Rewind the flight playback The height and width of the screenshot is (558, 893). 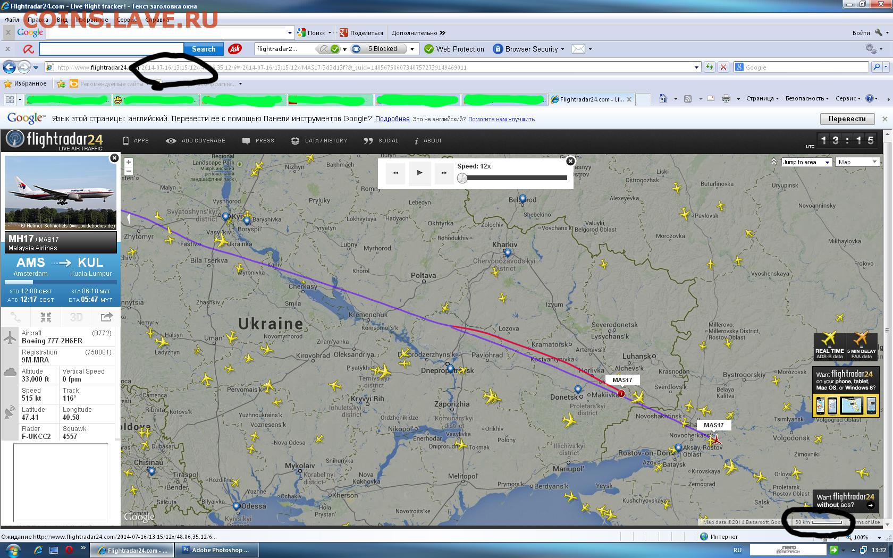coord(395,173)
